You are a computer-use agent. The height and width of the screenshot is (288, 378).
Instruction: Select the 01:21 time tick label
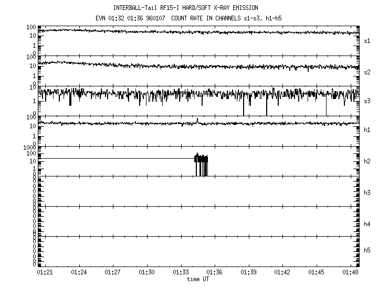[x=45, y=273]
